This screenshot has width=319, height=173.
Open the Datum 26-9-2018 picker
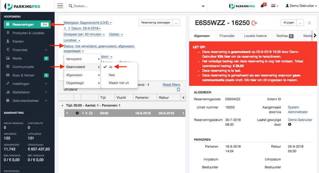[x=86, y=28]
